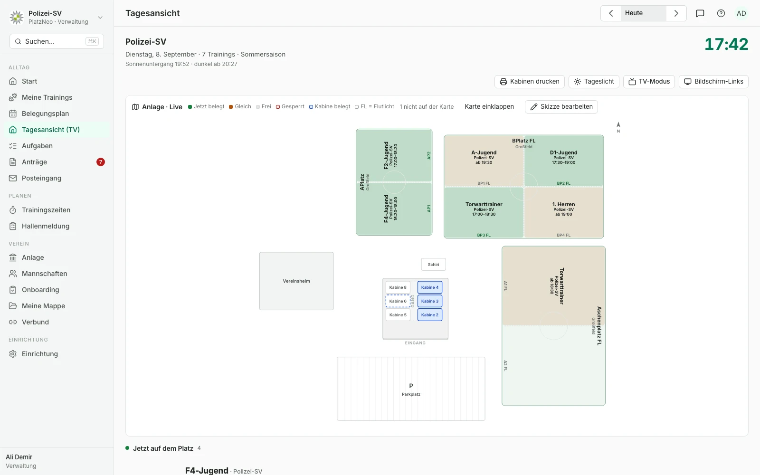
Task: Click the Heute button
Action: coord(643,13)
